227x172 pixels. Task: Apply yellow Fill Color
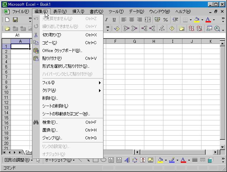pos(197,20)
